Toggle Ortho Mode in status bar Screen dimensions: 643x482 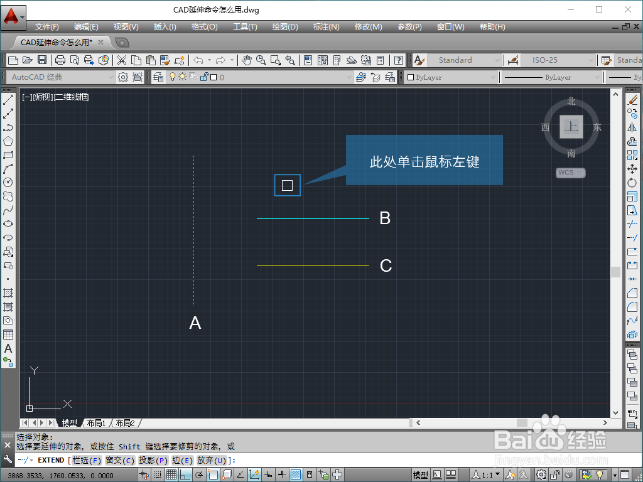click(185, 474)
